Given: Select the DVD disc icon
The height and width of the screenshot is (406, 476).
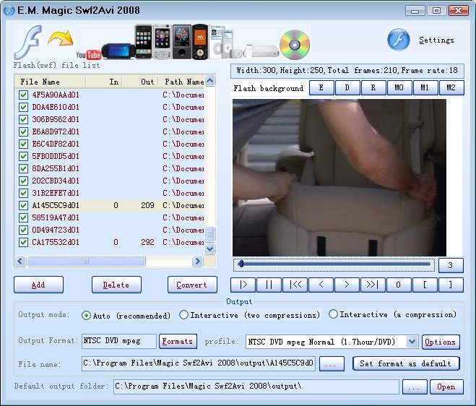Looking at the screenshot, I should (295, 45).
